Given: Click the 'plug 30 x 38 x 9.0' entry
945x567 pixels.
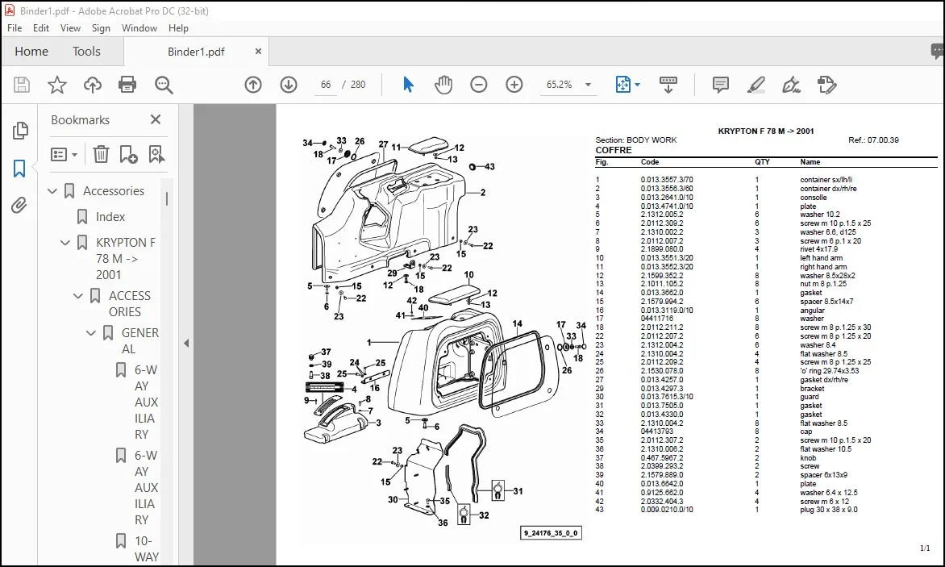Looking at the screenshot, I should point(829,510).
